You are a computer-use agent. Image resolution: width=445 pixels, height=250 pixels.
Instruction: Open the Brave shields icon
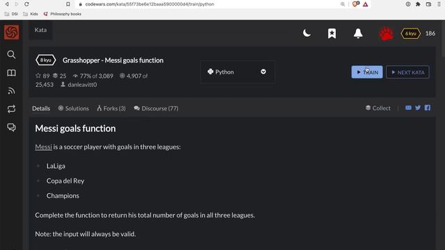355,4
